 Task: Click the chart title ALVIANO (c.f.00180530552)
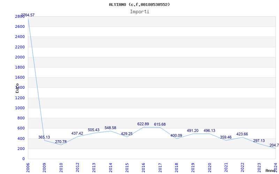(x=139, y=5)
